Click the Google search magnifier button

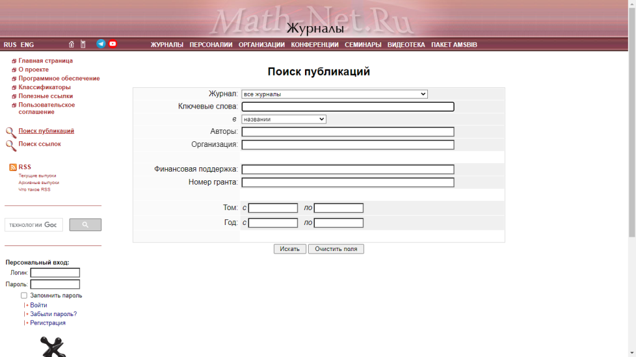click(x=85, y=224)
